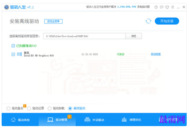Click the refresh scan icon
The image size is (190, 128).
(x=148, y=21)
